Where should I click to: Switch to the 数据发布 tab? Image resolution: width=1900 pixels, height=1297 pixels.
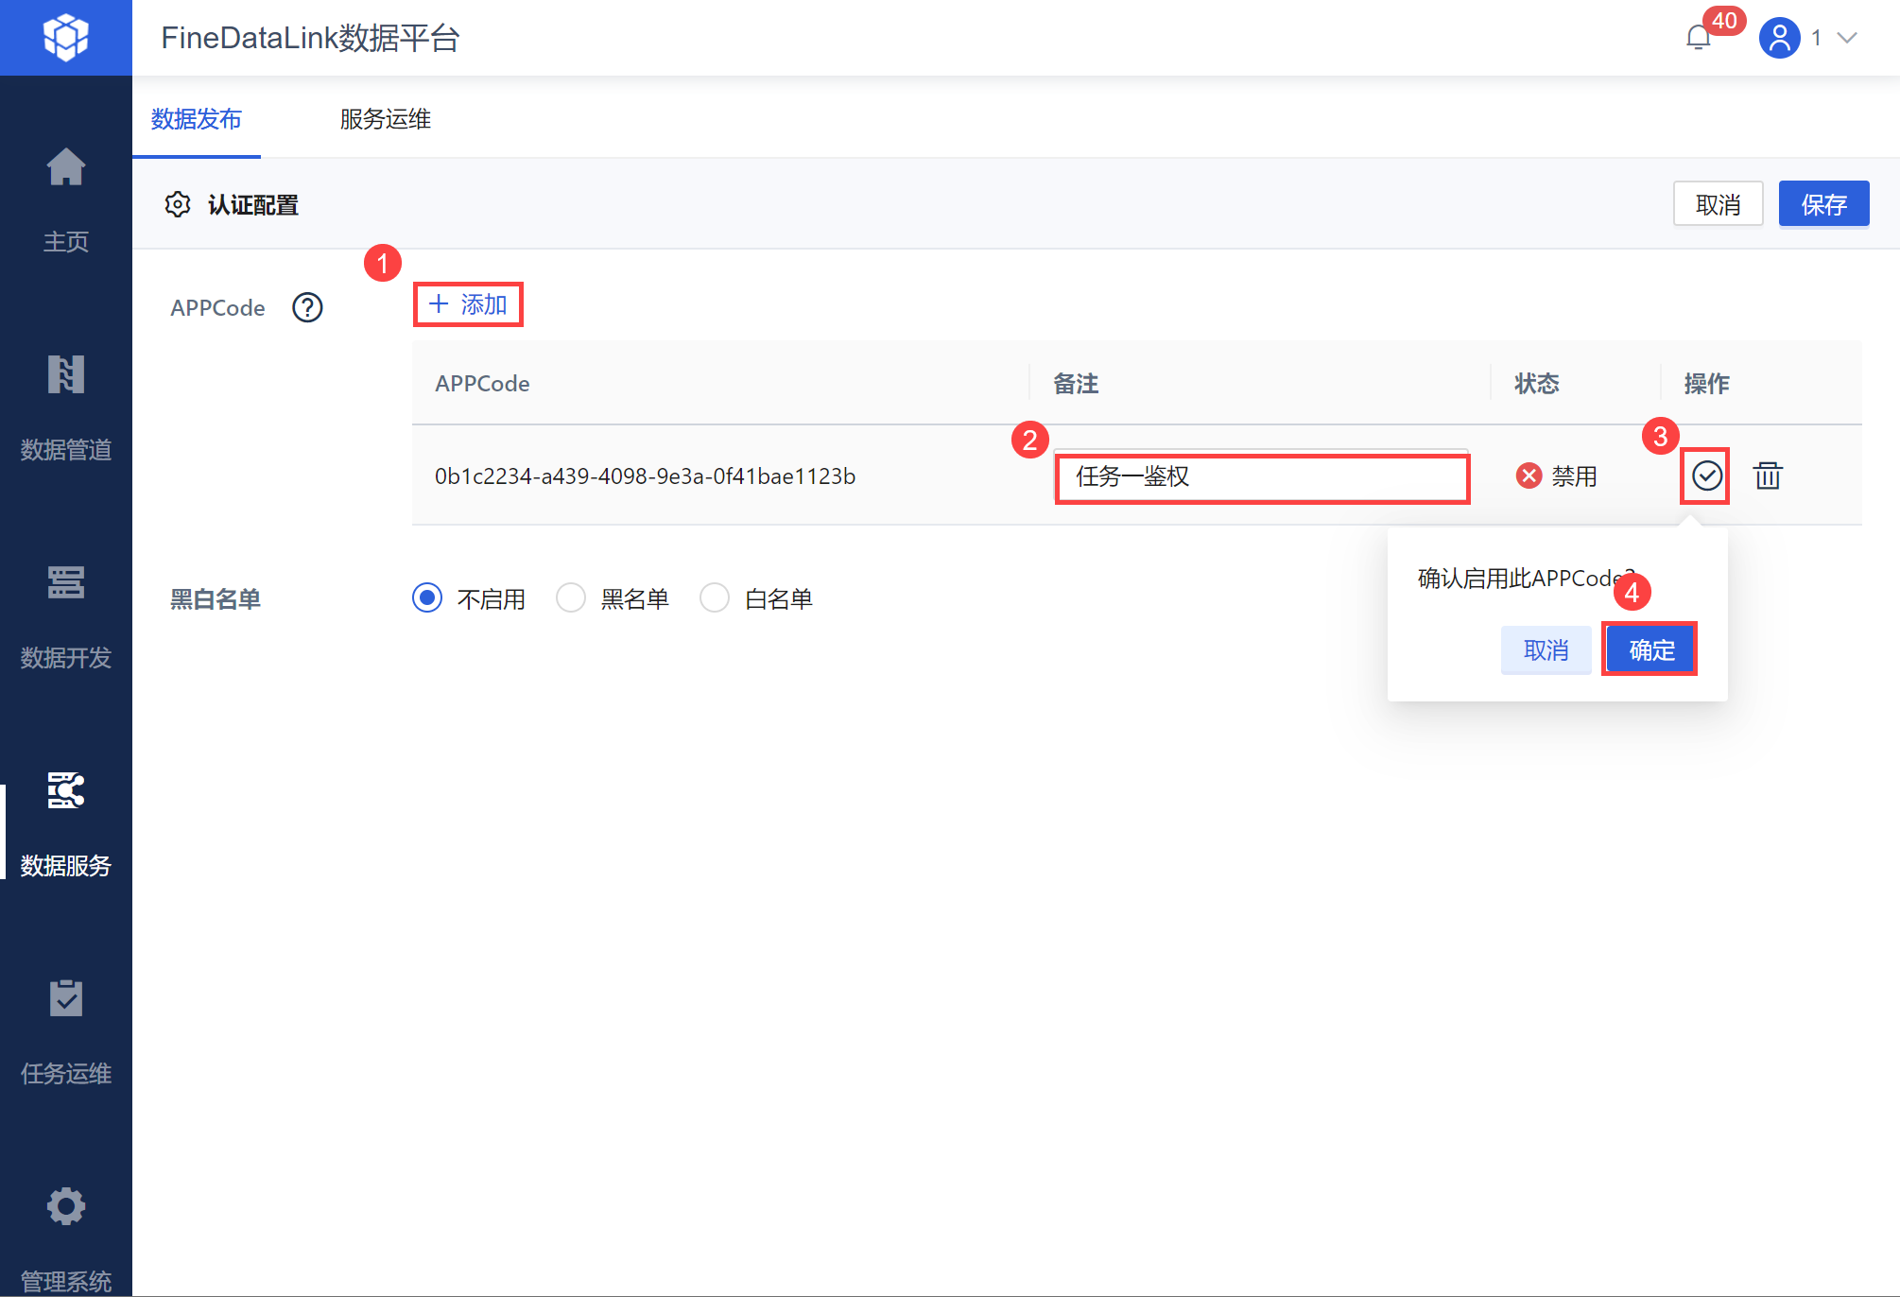[x=197, y=119]
